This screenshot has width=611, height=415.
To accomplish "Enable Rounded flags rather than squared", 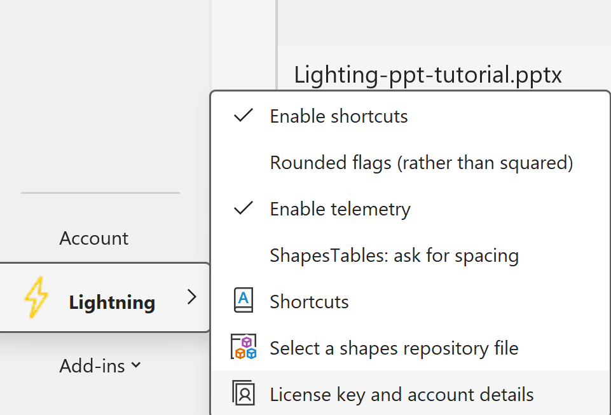I will pyautogui.click(x=421, y=163).
